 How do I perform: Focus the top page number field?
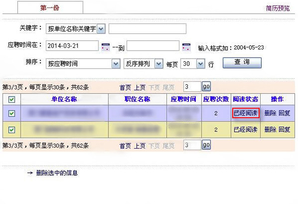192,86
